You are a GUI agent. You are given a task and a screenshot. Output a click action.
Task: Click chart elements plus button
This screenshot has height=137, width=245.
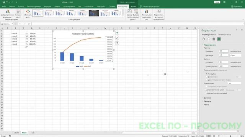pos(117,33)
